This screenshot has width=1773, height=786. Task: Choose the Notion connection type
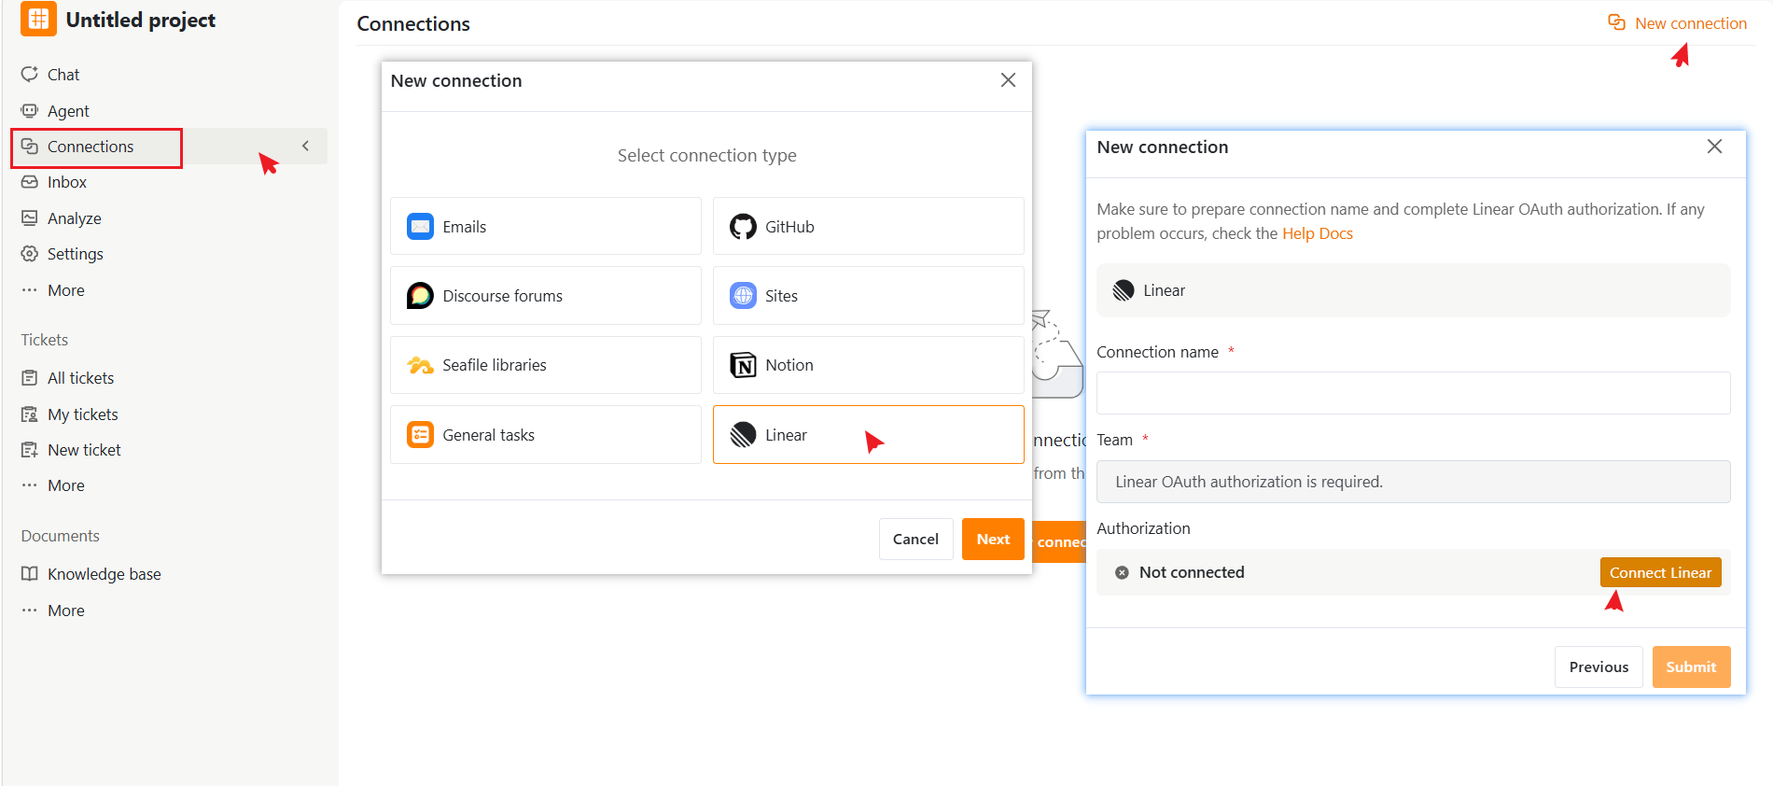click(x=868, y=365)
